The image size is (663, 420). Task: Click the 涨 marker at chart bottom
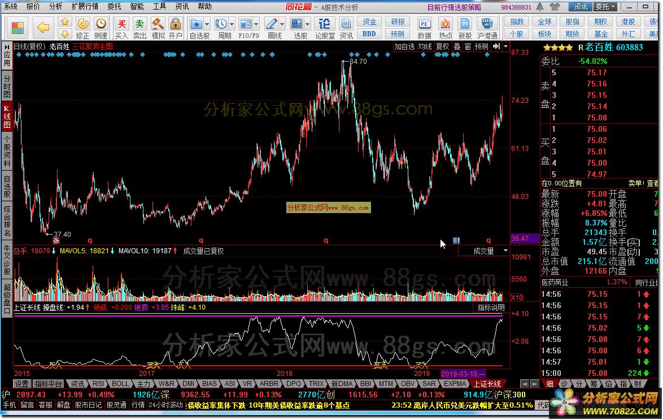tap(56, 240)
